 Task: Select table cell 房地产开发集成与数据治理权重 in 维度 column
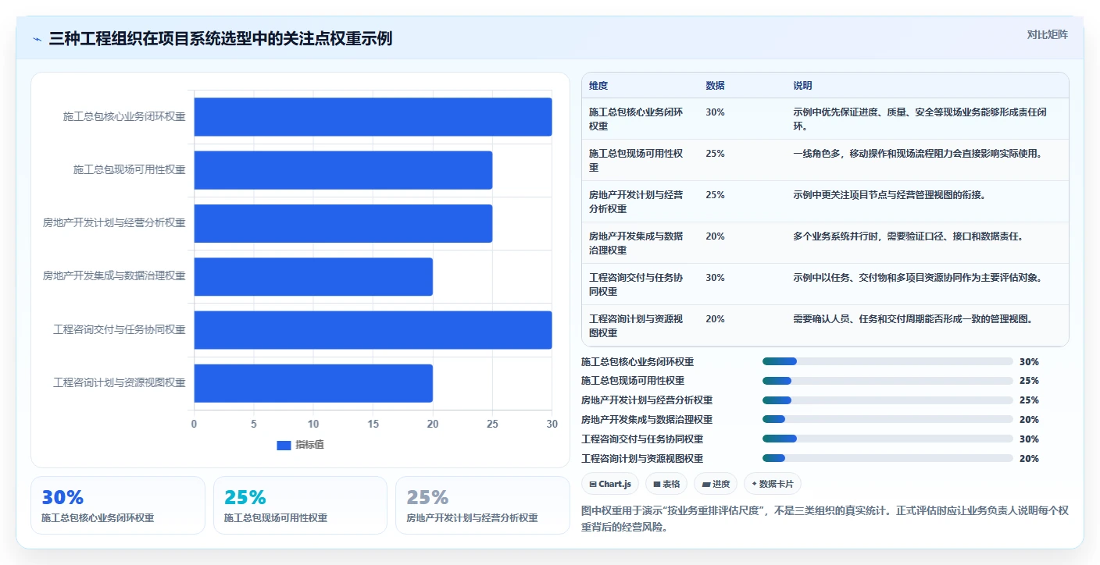636,243
